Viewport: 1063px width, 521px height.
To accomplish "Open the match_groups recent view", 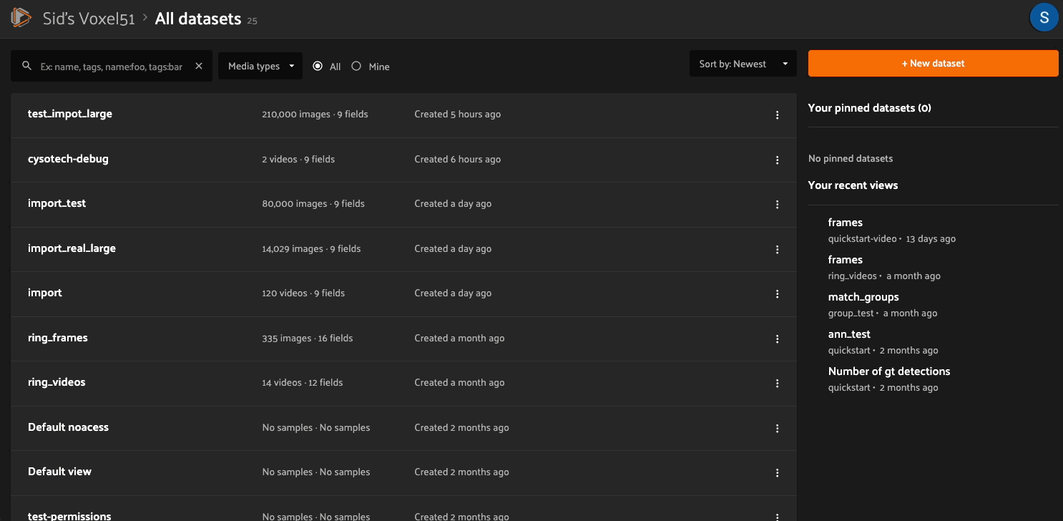I will coord(863,297).
